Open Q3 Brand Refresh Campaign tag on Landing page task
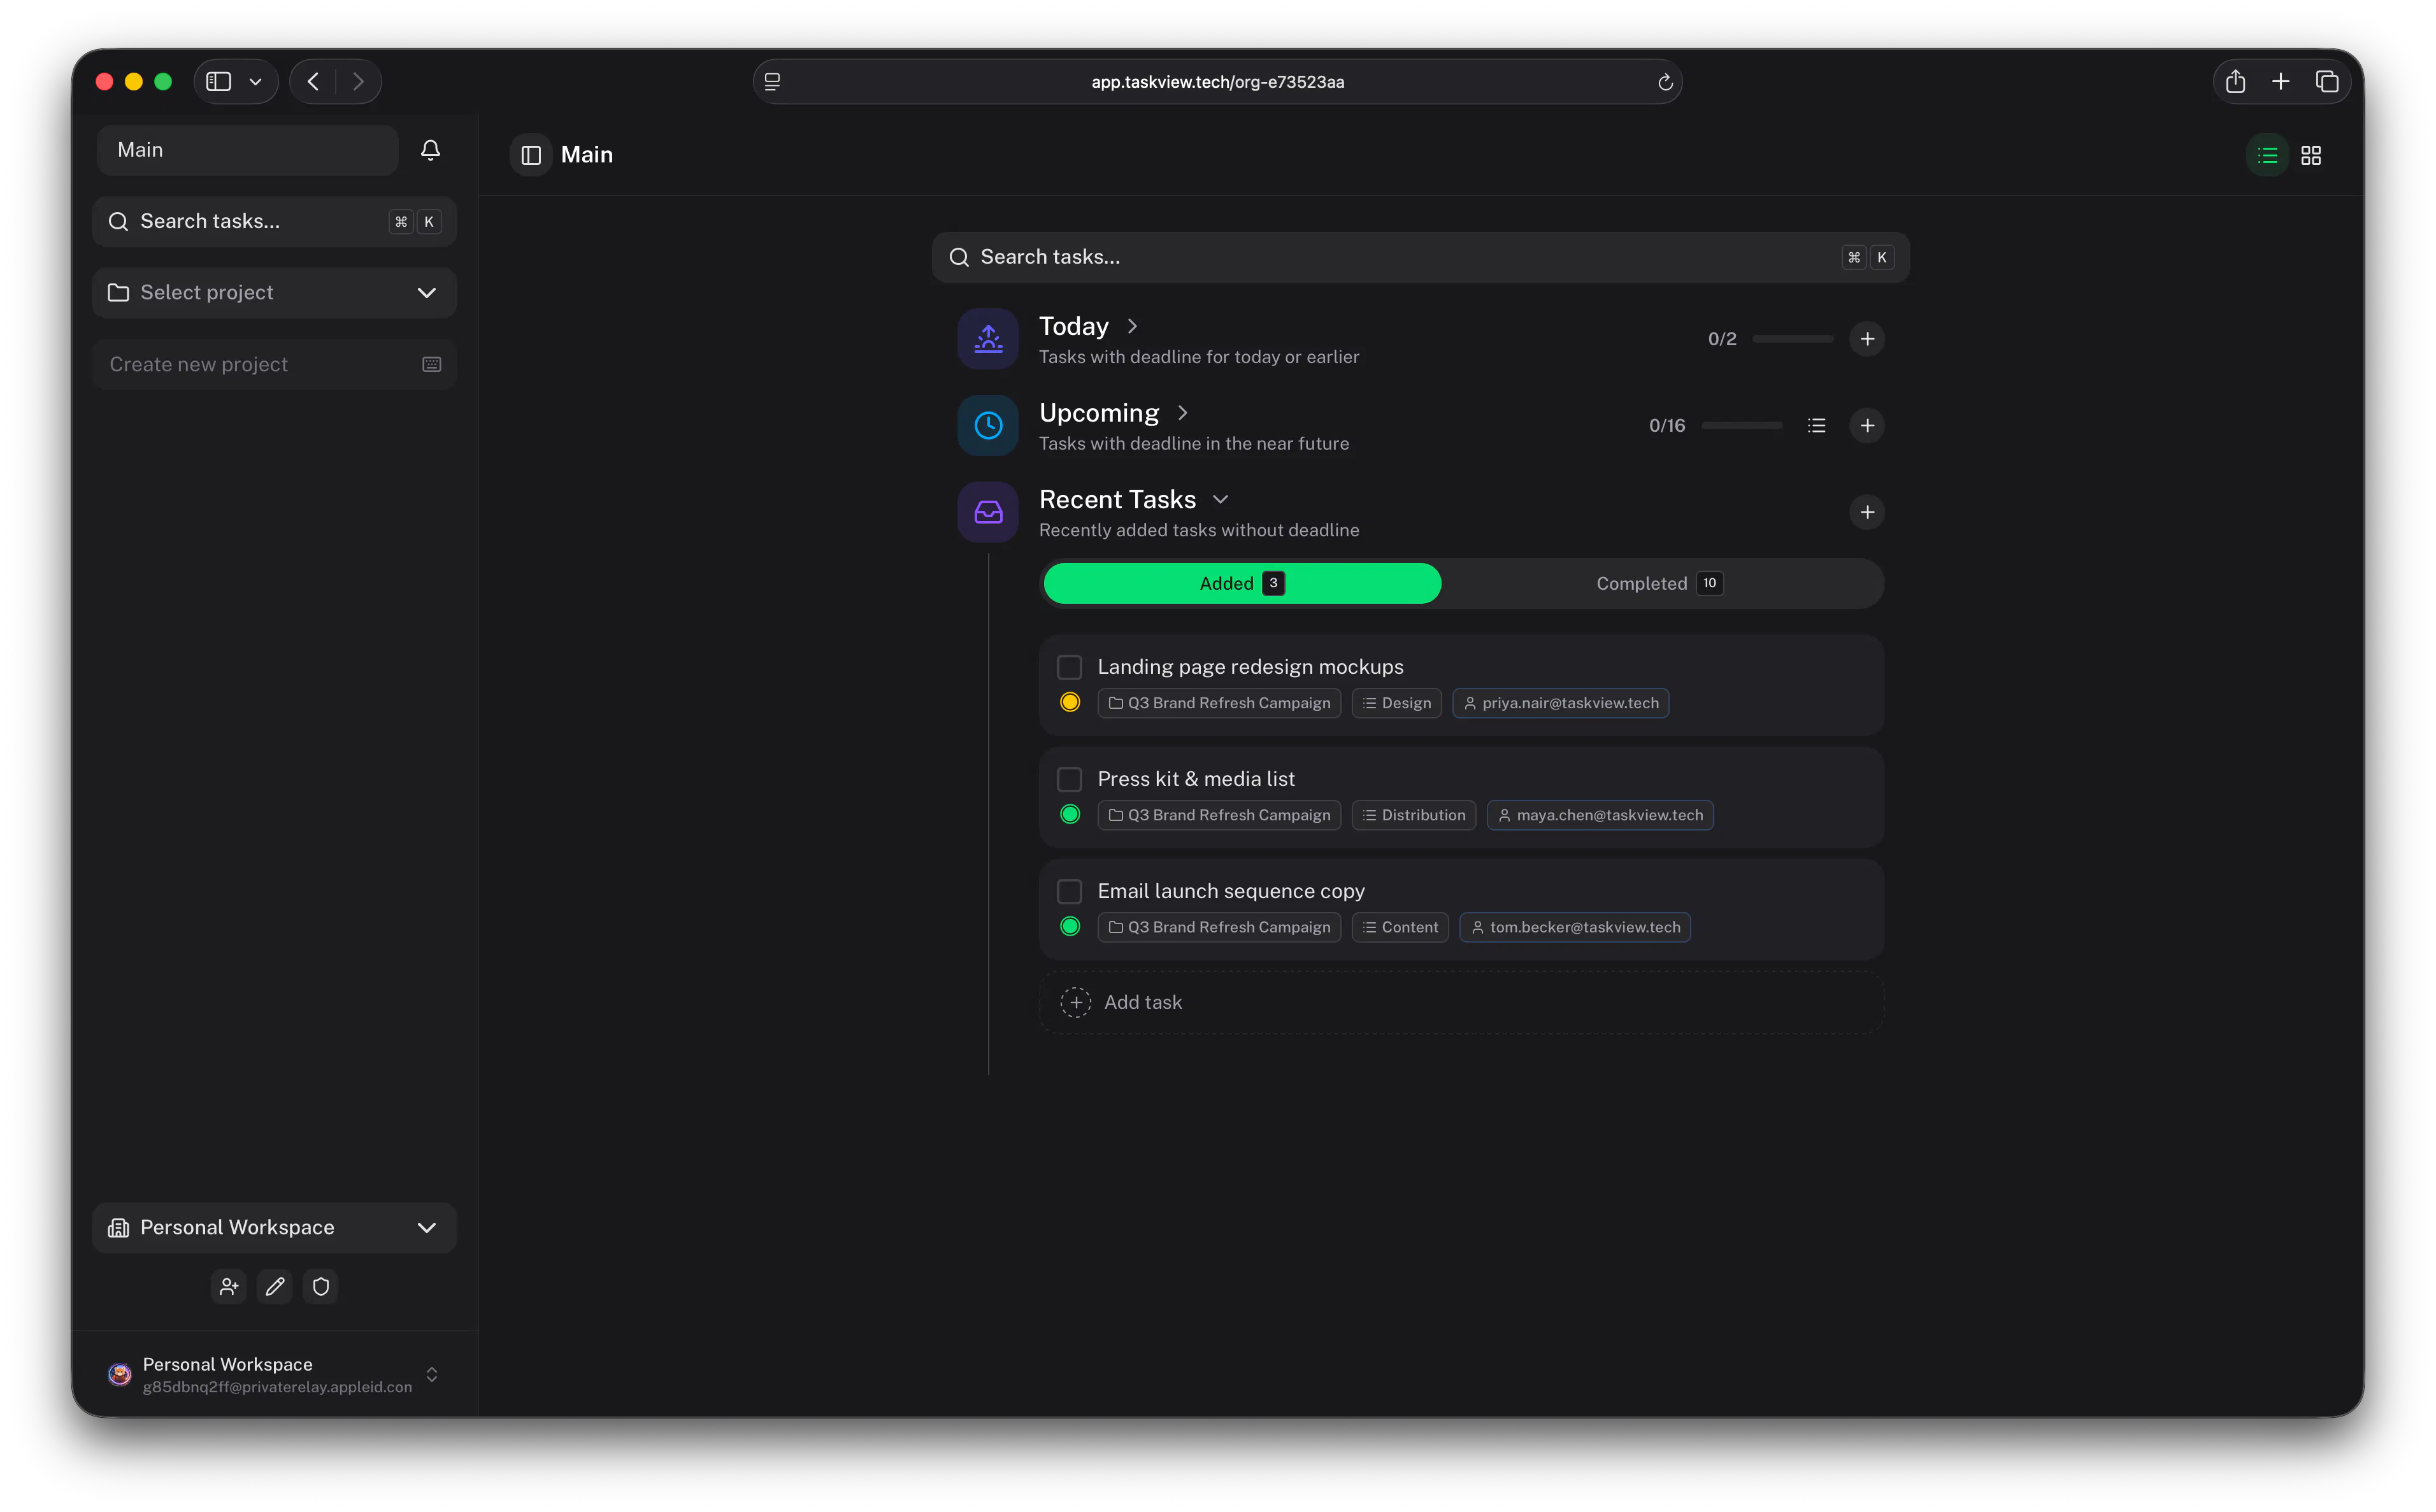The image size is (2436, 1512). (1219, 703)
